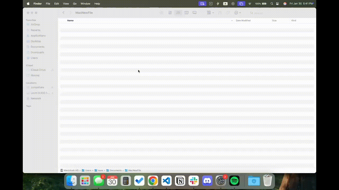Open Calculator from the Dock
Viewport: 339px width, 190px height.
click(126, 181)
